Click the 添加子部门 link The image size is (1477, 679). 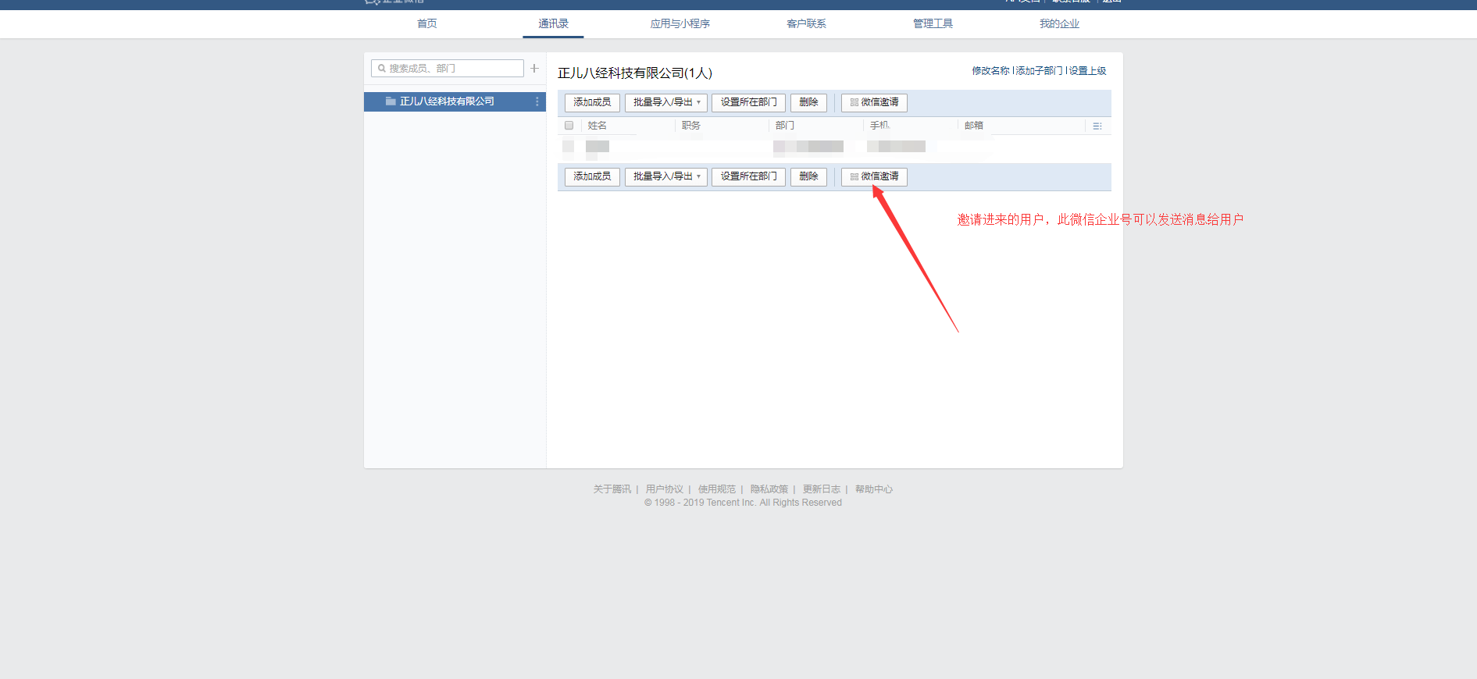point(1039,71)
